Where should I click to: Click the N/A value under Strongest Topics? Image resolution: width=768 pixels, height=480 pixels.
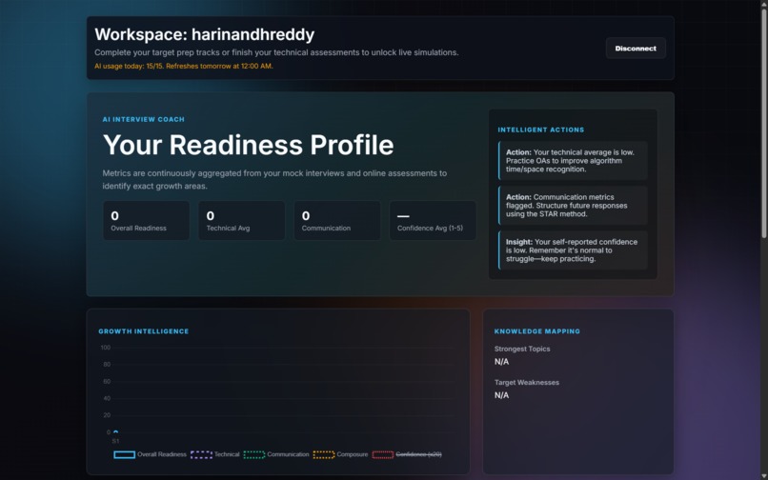tap(501, 362)
